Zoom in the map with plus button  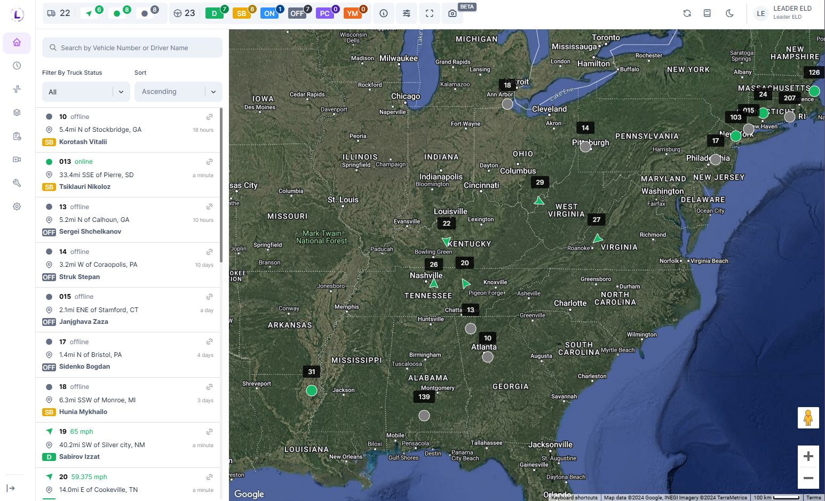[808, 456]
